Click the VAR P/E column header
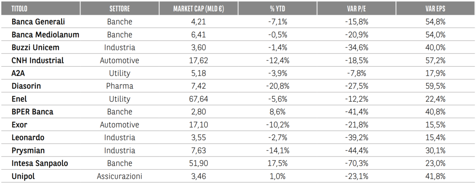Viewport: 476px width, 183px height. point(357,9)
